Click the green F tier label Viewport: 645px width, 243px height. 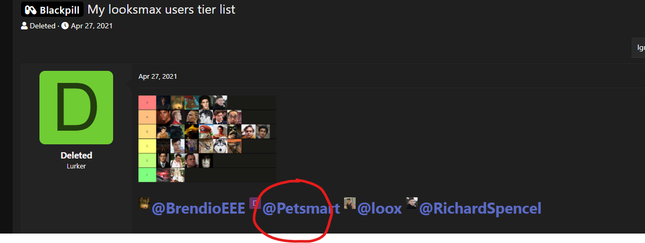[147, 175]
